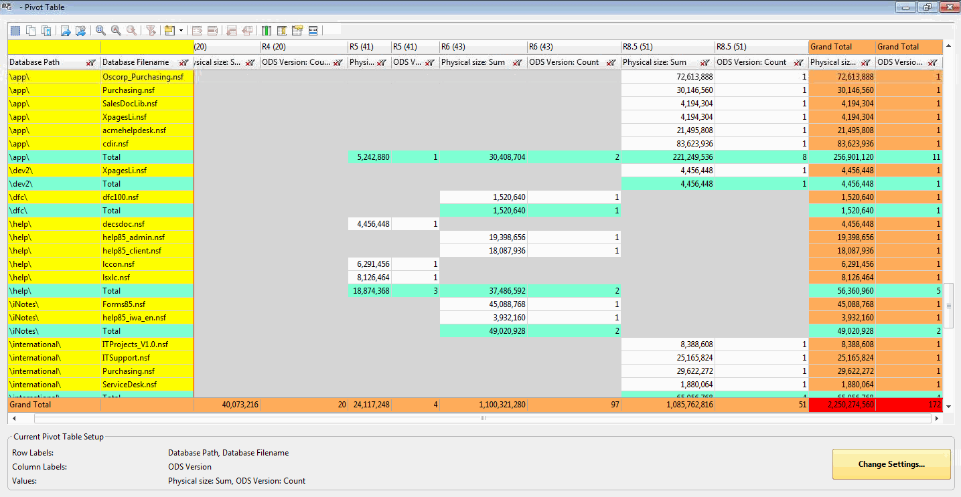
Task: Click the Change Settings button
Action: (891, 464)
